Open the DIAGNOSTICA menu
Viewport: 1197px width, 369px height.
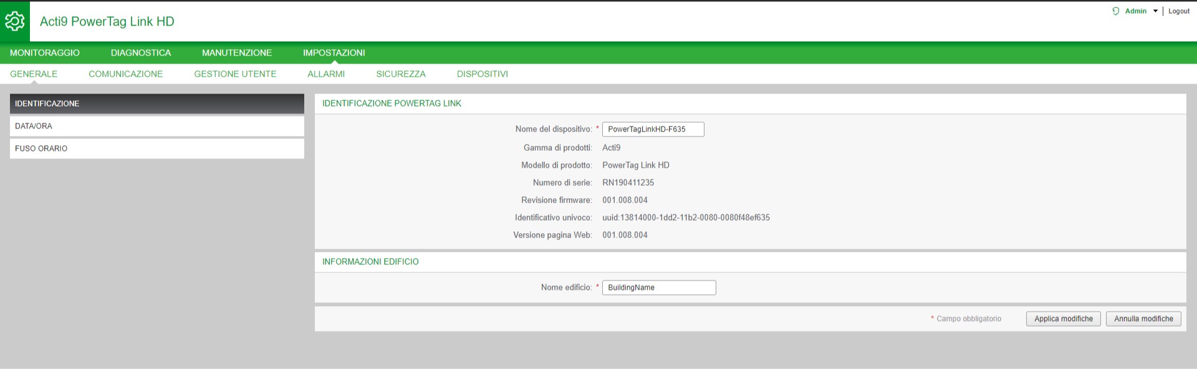click(x=141, y=53)
